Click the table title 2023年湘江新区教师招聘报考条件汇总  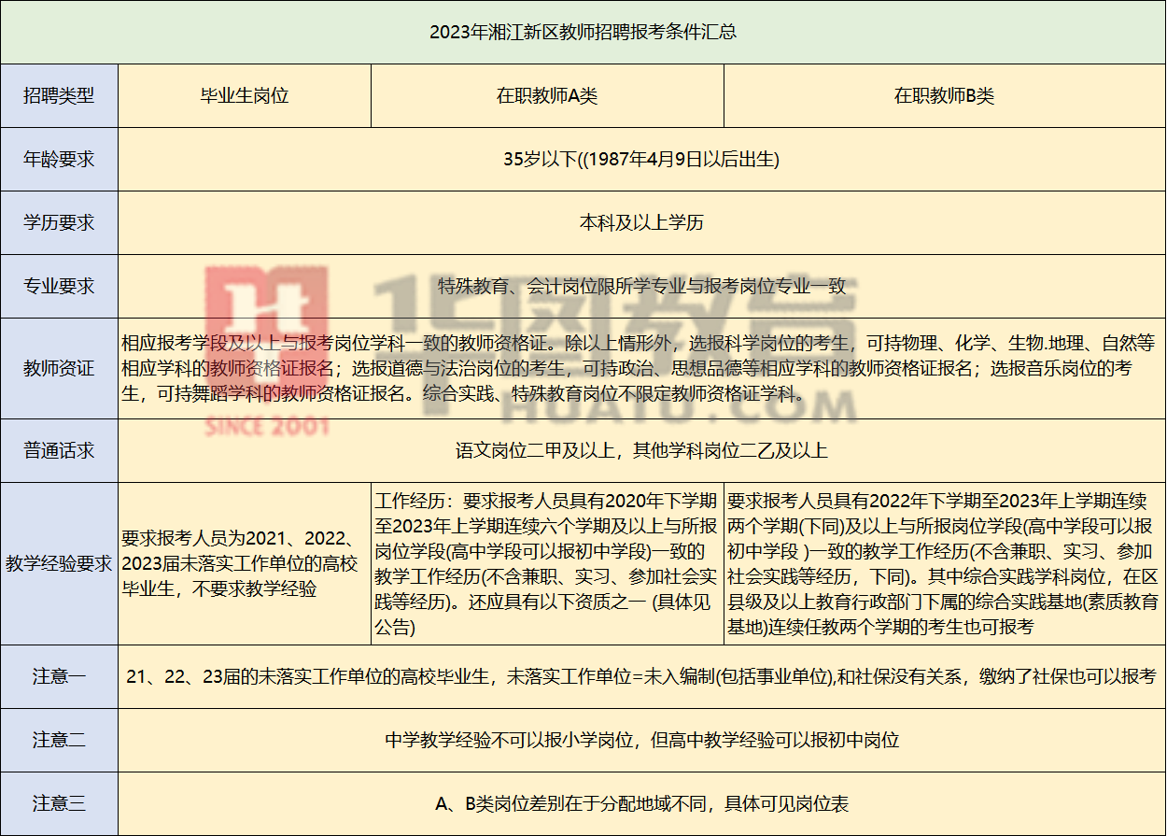point(583,32)
